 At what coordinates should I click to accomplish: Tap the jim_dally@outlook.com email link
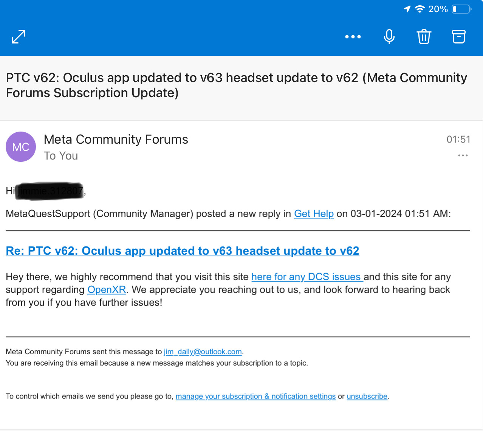point(203,352)
